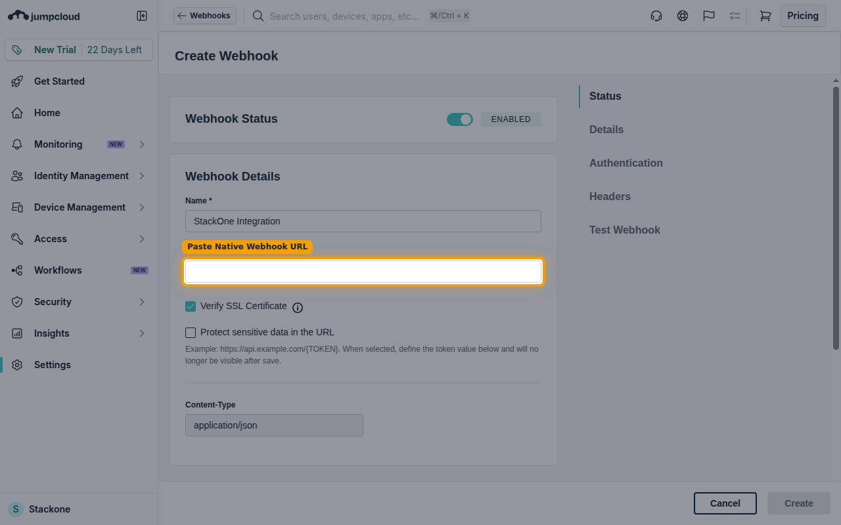Jump to the Test Webhook section
Screen dimensions: 841x525
click(625, 230)
